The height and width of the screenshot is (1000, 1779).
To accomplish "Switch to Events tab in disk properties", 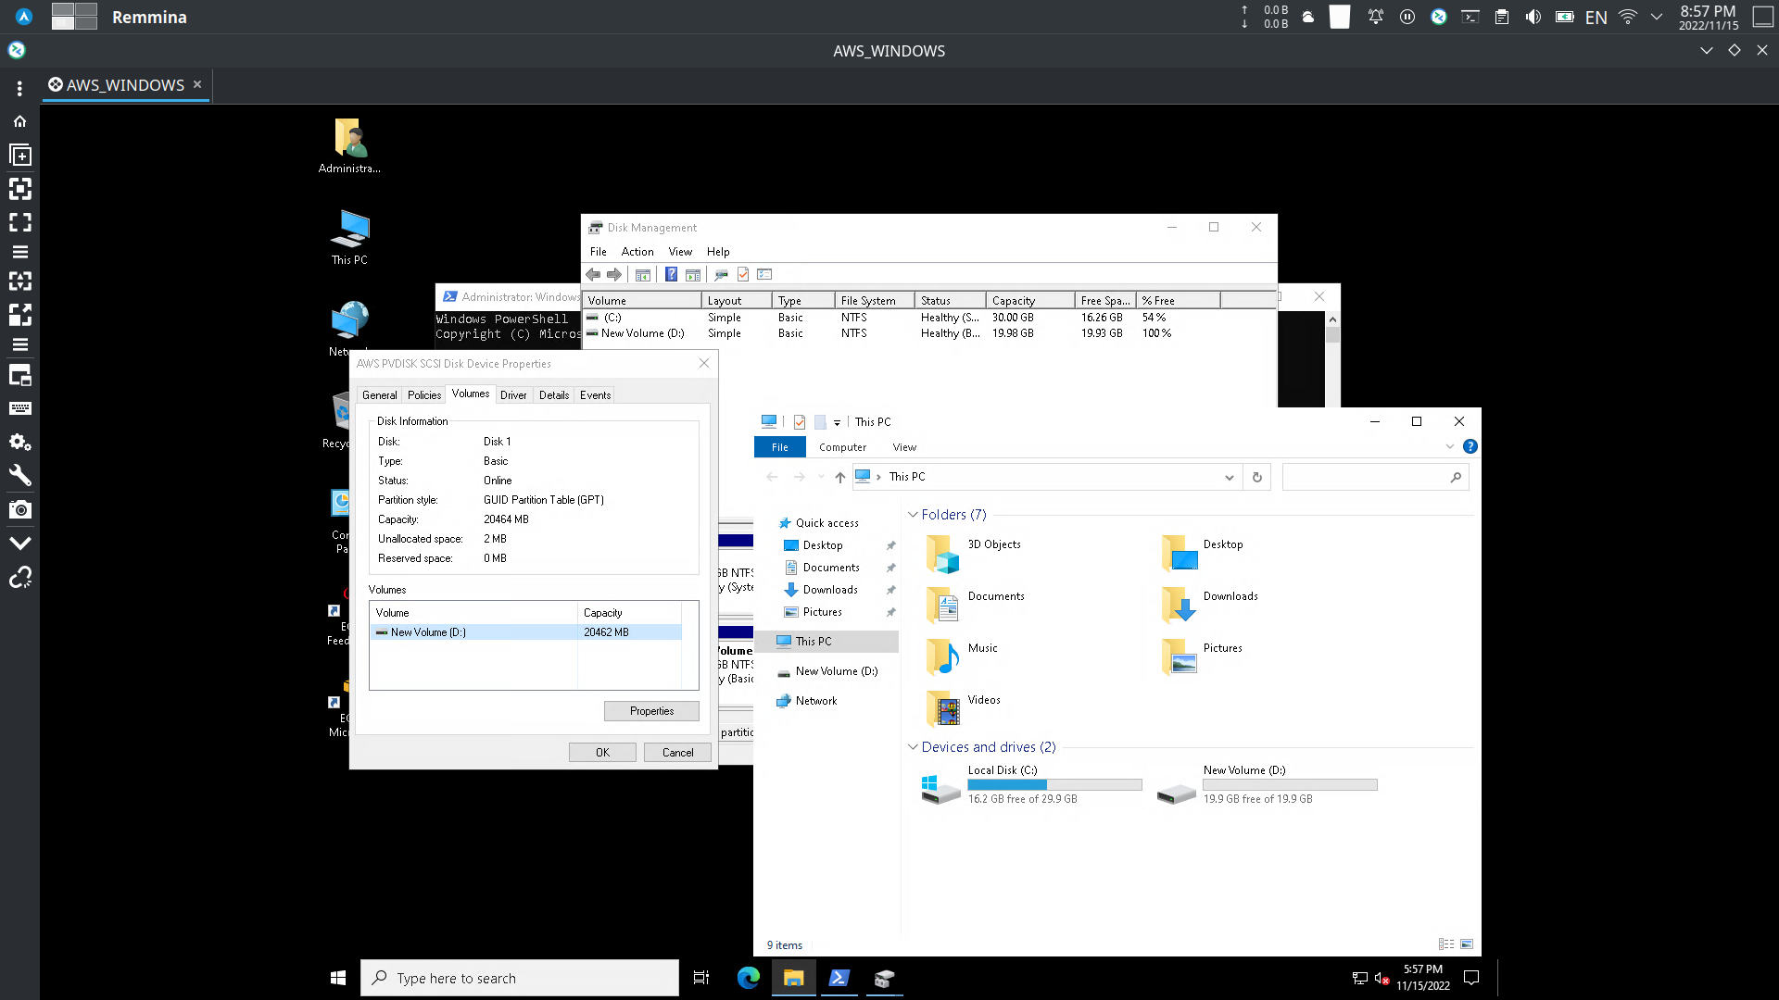I will (596, 395).
